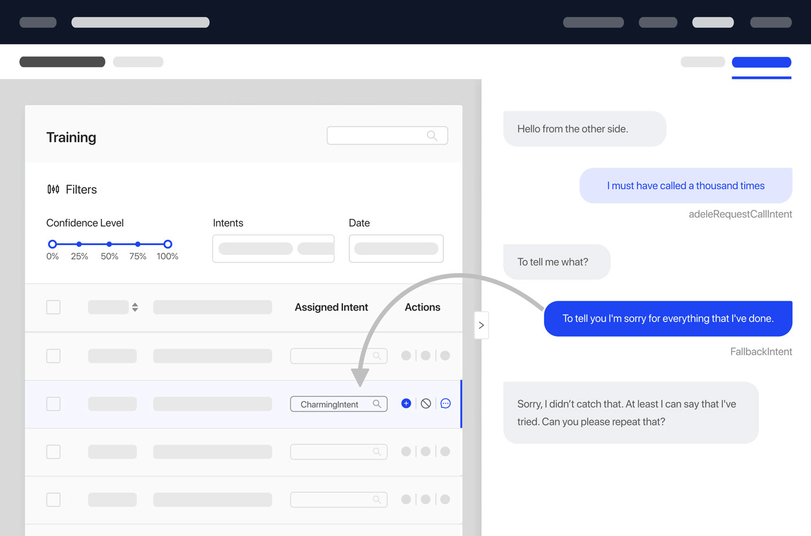Screen dimensions: 811x536
Task: Click the blue plus icon in CharmingIntent row
Action: pyautogui.click(x=406, y=403)
